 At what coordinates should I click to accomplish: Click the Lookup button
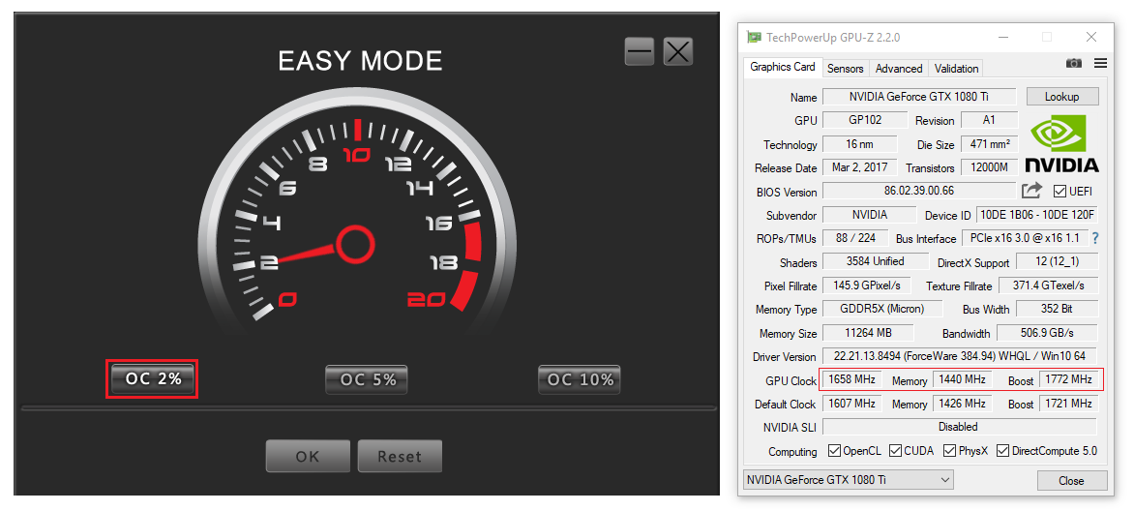(x=1061, y=96)
